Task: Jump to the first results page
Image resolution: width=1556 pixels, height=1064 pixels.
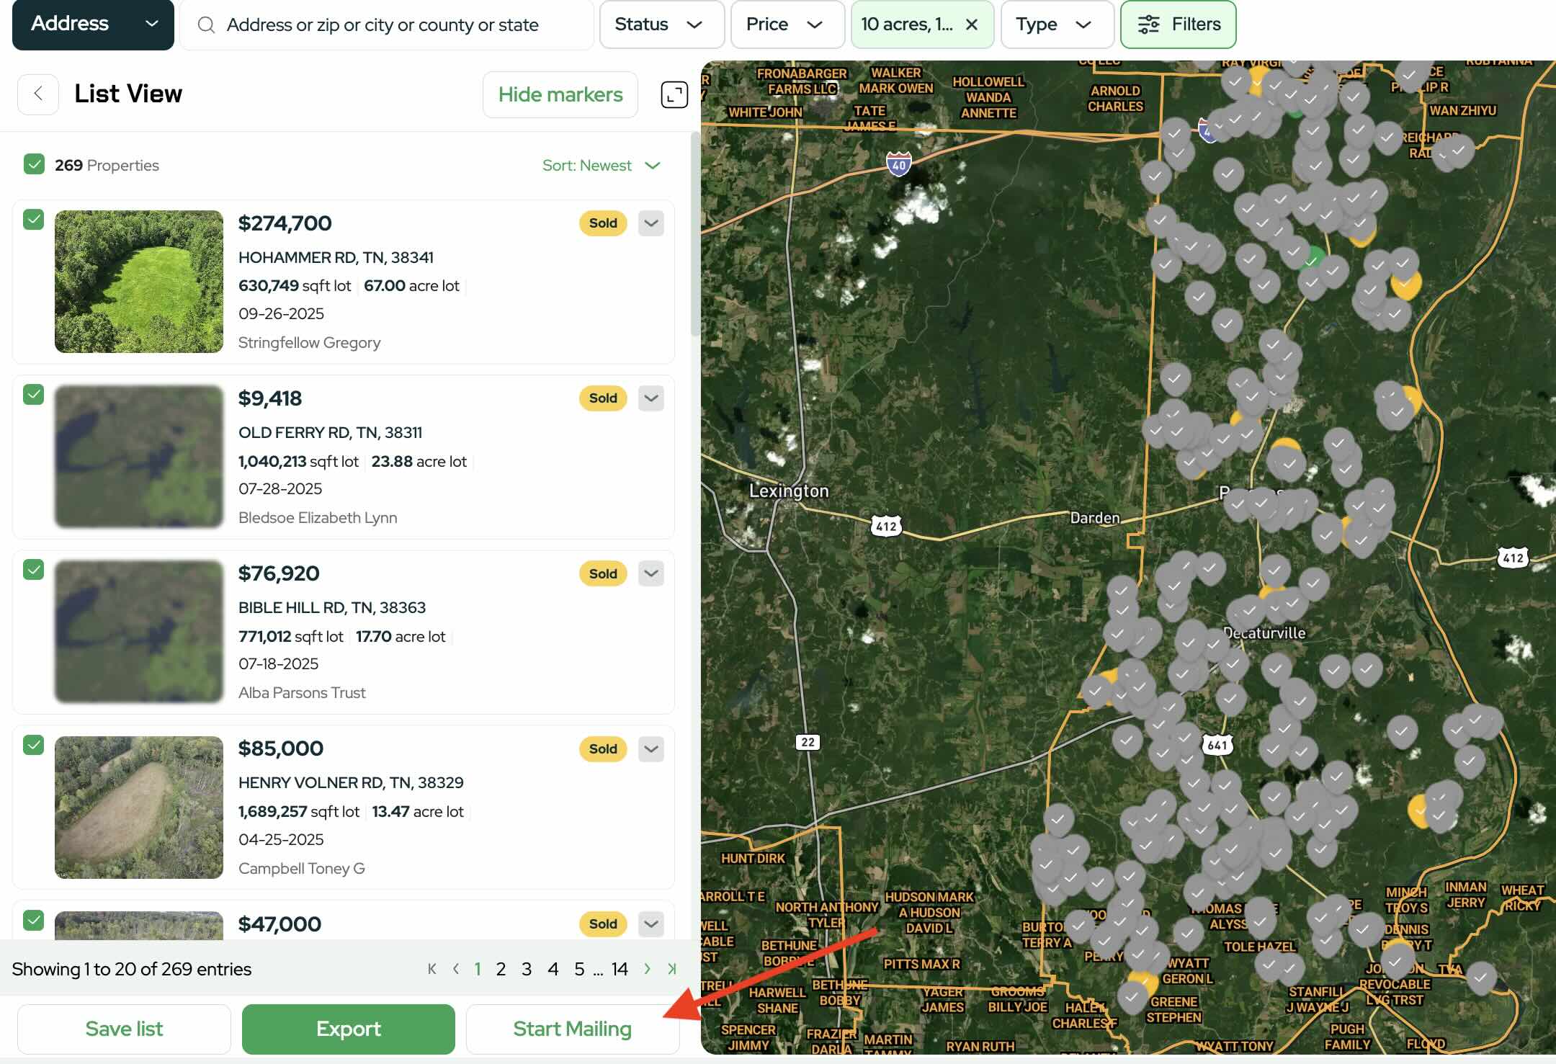Action: [432, 969]
